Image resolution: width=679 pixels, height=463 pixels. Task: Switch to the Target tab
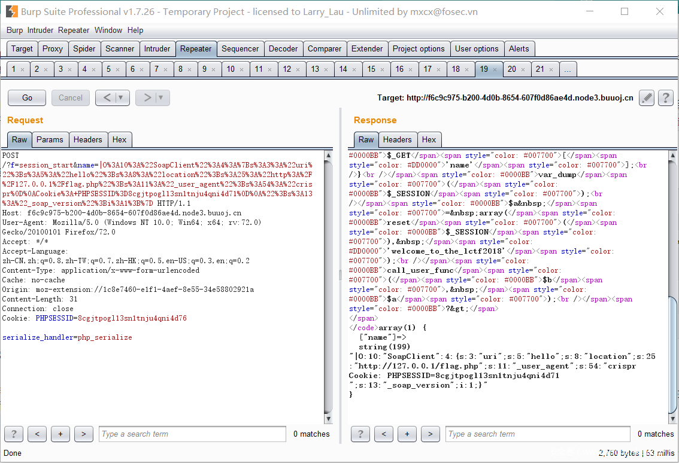pos(22,49)
